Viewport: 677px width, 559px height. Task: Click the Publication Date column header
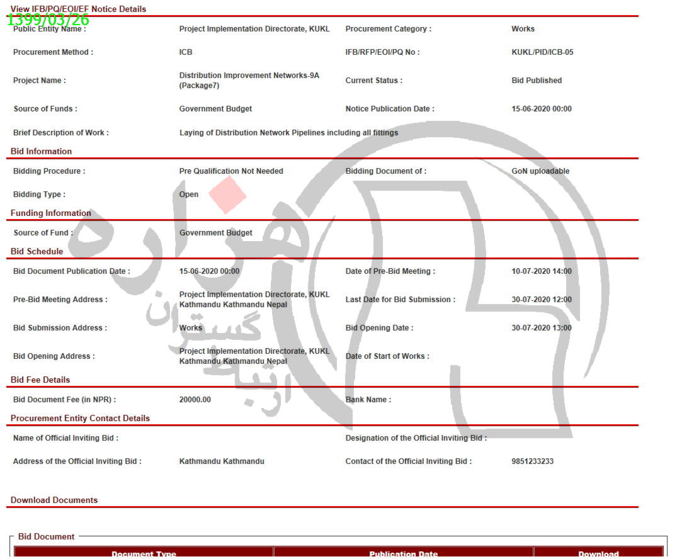pyautogui.click(x=403, y=554)
